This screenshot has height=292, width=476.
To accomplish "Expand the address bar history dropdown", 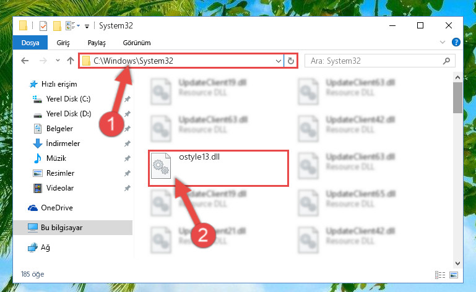I will (x=278, y=61).
